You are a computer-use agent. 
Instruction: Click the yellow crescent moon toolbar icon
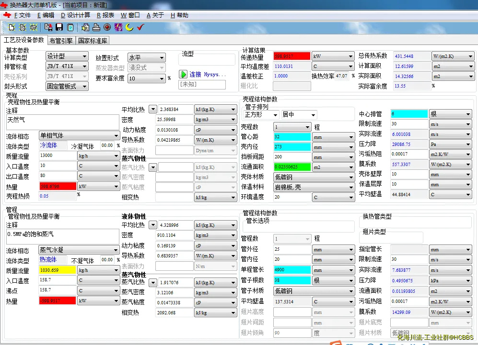(129, 27)
